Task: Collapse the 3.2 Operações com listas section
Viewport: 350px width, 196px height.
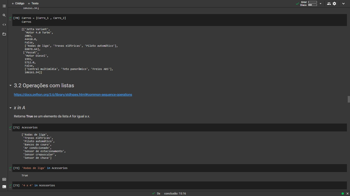Action: pos(11,85)
